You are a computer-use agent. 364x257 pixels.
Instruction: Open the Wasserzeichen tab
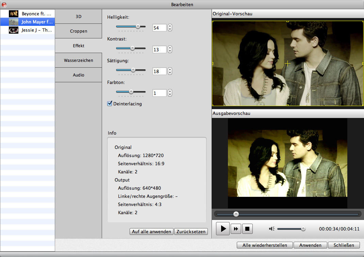(79, 60)
